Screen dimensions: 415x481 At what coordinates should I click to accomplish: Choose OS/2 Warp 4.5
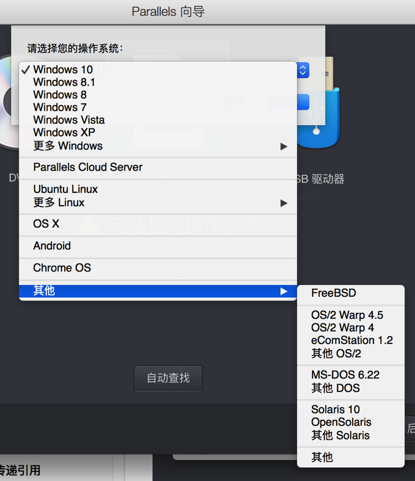(x=351, y=315)
